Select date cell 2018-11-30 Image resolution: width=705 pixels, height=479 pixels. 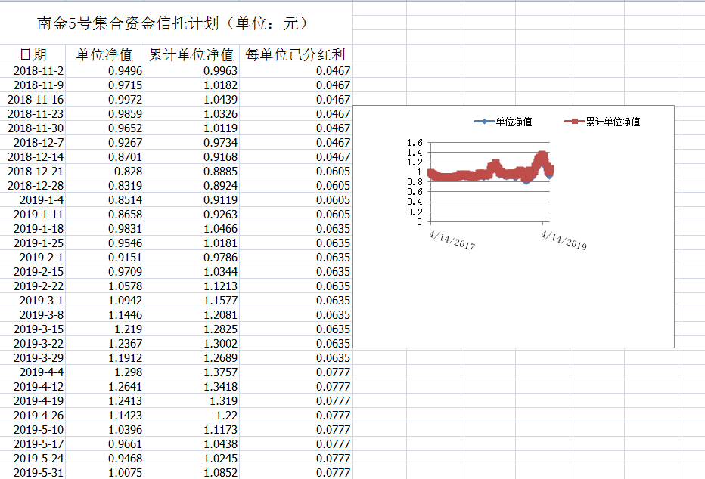[x=33, y=128]
